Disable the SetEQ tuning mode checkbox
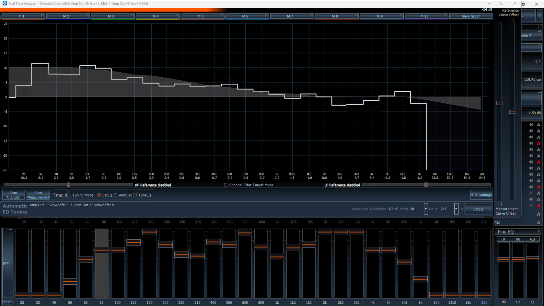This screenshot has width=544, height=306. point(99,195)
